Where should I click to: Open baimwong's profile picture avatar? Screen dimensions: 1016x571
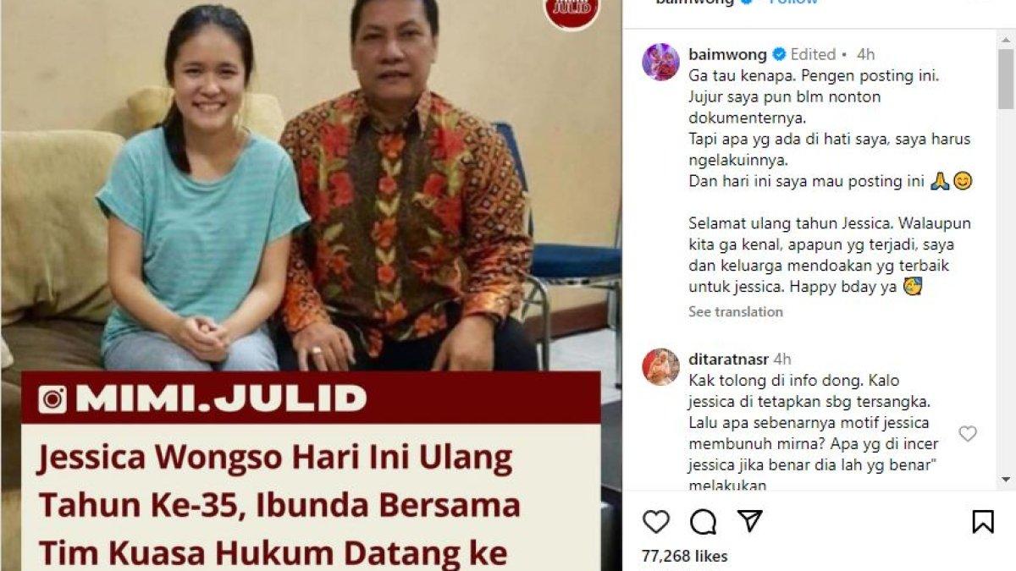[660, 62]
